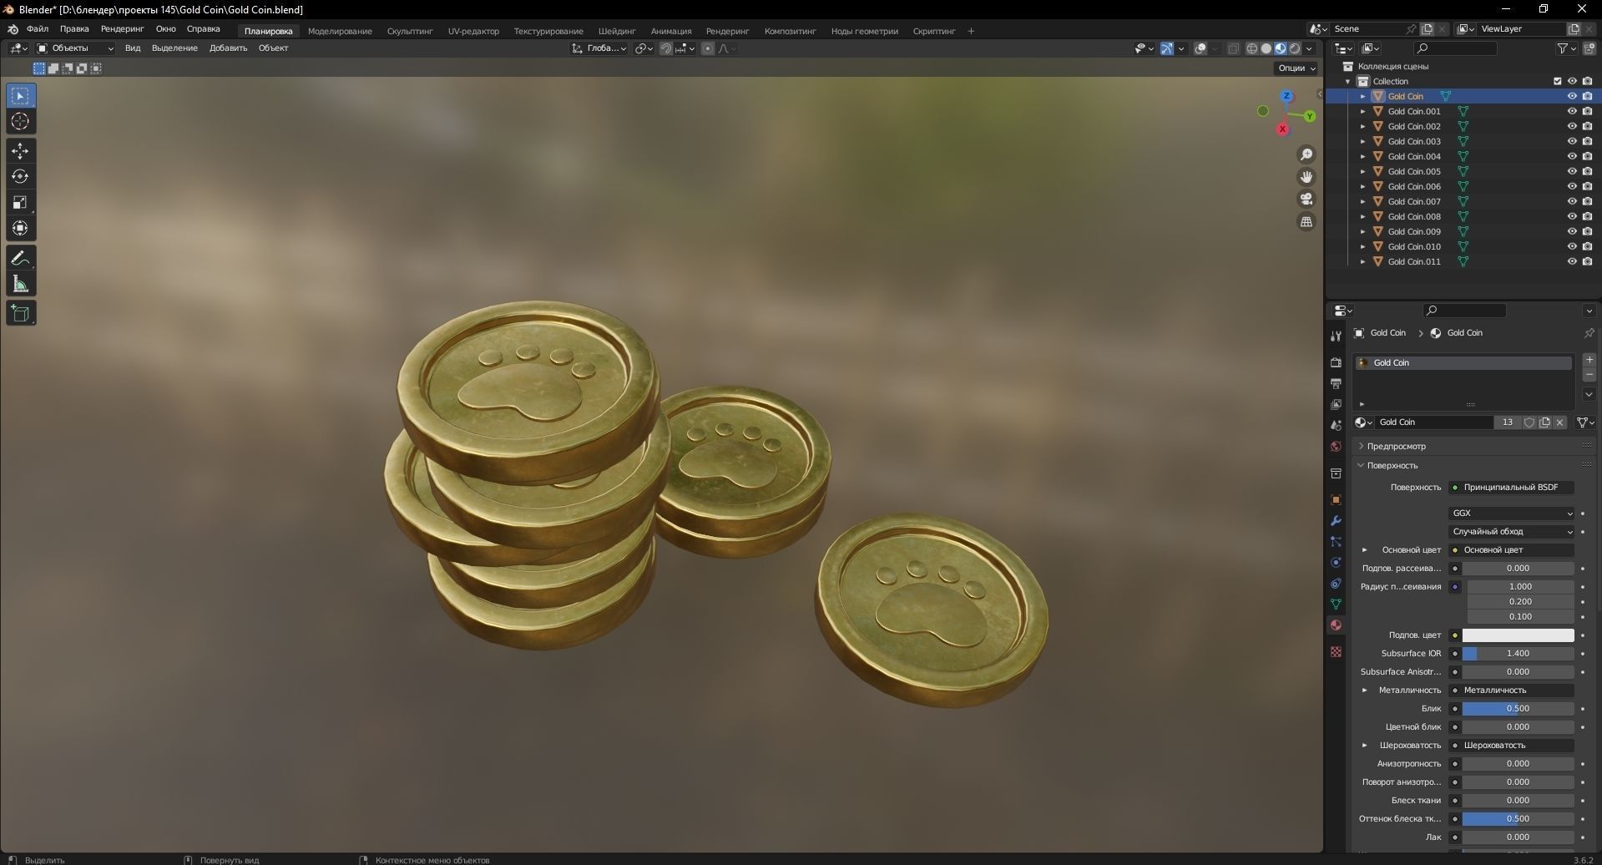Viewport: 1602px width, 865px height.
Task: Disable camera render for Gold Coin.007
Action: click(1585, 201)
